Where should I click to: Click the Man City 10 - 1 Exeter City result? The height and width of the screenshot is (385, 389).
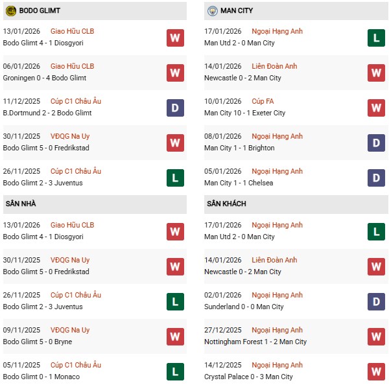[x=244, y=113]
